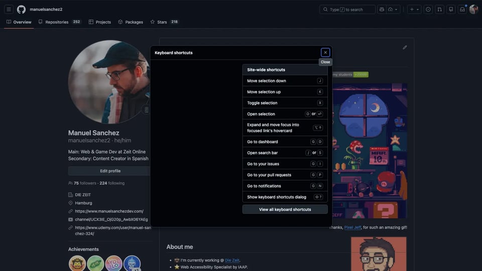Screen dimensions: 482x271
Task: Open the issues icon in header
Action: click(428, 10)
